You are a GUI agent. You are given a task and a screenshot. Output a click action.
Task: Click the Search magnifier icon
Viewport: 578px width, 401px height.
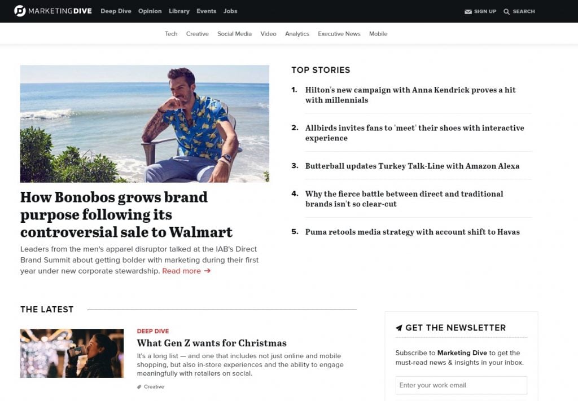[506, 12]
